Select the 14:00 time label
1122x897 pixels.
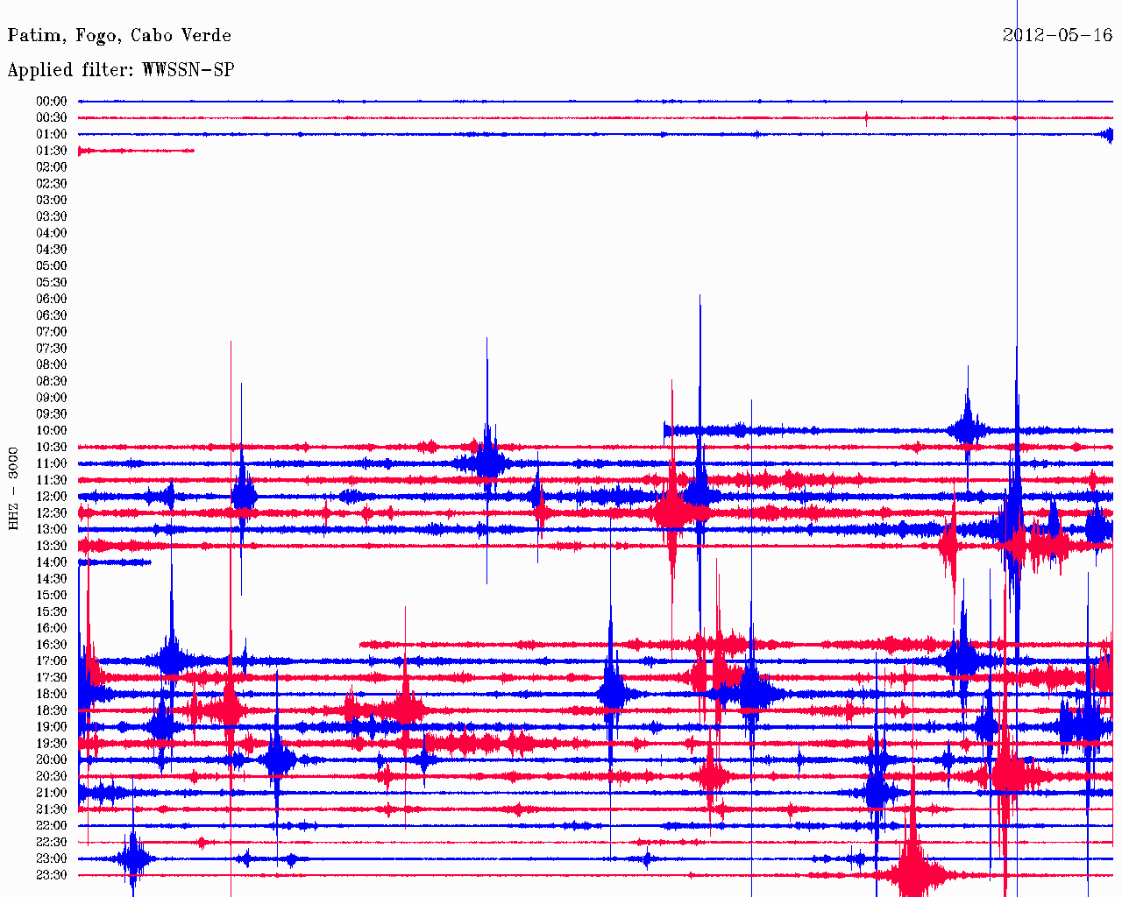52,562
